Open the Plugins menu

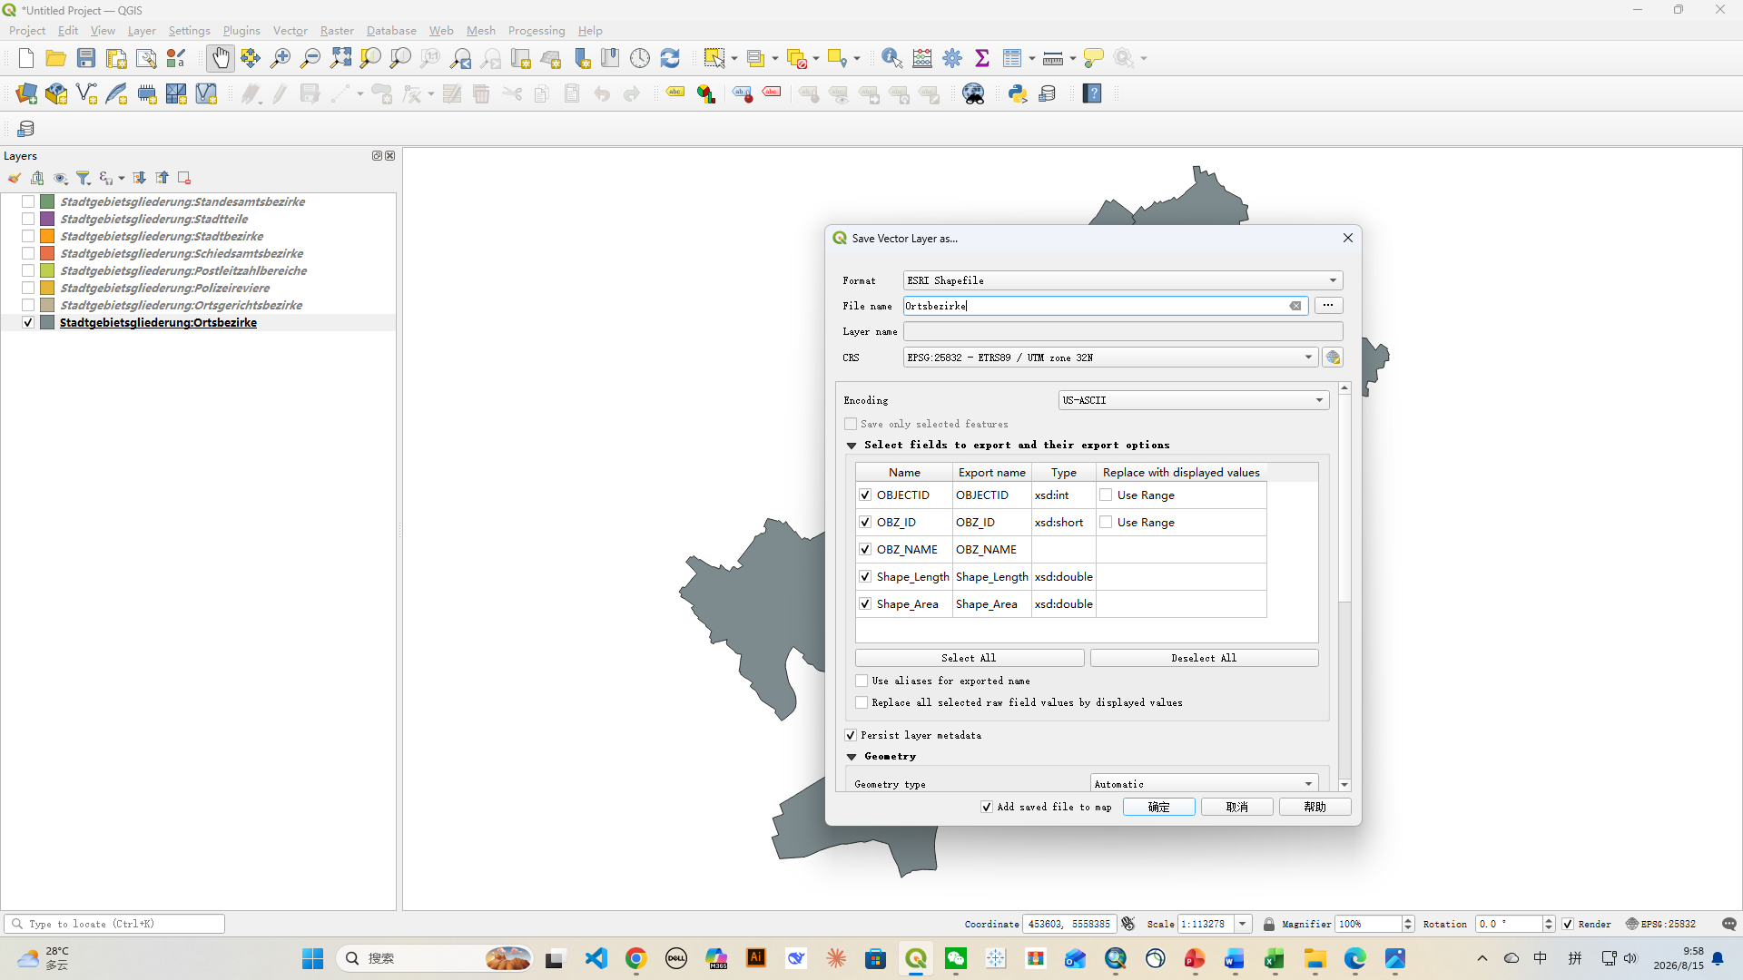(241, 30)
